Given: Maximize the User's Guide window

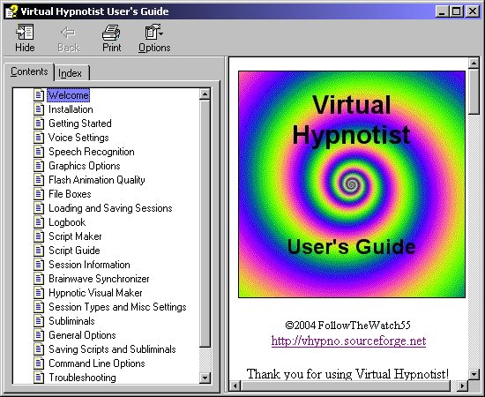Looking at the screenshot, I should click(x=456, y=11).
